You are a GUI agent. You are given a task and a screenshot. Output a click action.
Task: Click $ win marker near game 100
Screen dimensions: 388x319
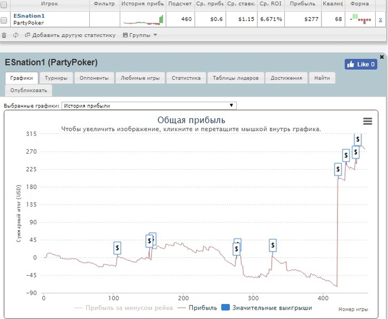[118, 247]
